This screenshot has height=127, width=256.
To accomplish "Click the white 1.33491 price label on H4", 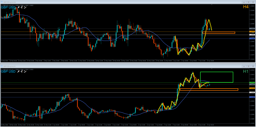I will point(252,35).
